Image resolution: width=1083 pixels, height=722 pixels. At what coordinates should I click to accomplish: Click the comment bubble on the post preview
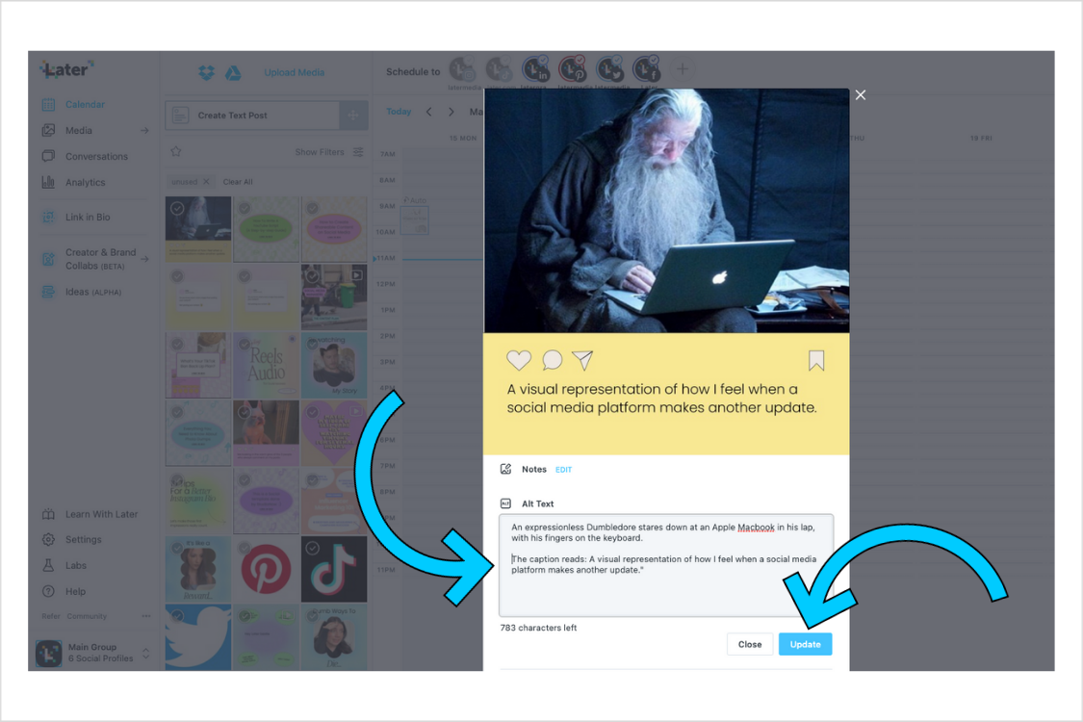(552, 360)
